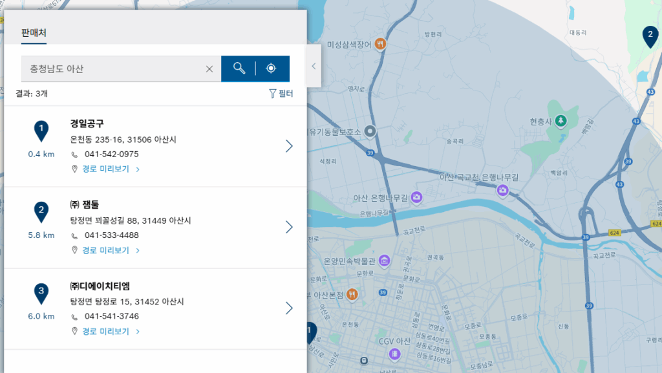Open 경로 미리보기 for ㈜ 잼툴
Viewport: 662px width, 373px height.
(111, 250)
